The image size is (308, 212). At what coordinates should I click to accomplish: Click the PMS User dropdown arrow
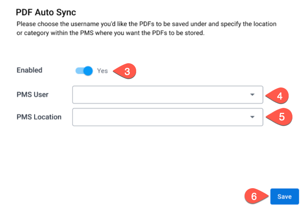(252, 95)
